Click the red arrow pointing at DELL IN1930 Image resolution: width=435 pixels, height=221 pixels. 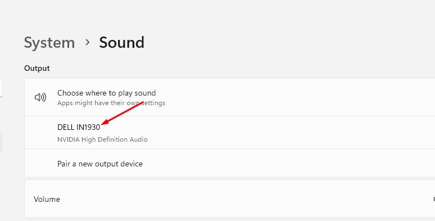click(x=122, y=113)
